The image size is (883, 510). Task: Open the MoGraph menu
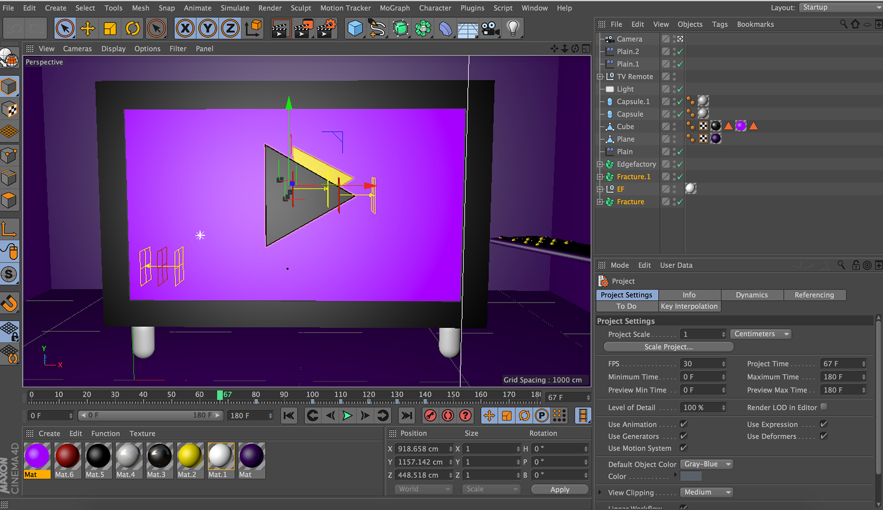click(x=394, y=8)
